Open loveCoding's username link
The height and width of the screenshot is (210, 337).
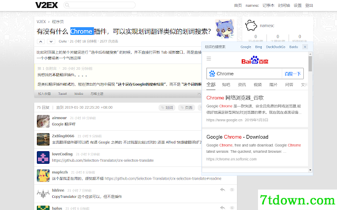coord(62,154)
